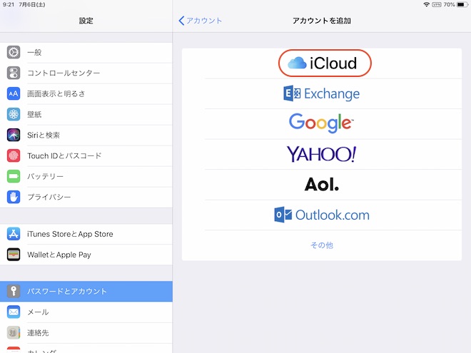
Task: Tap the アカウントを追加 title
Action: point(322,21)
